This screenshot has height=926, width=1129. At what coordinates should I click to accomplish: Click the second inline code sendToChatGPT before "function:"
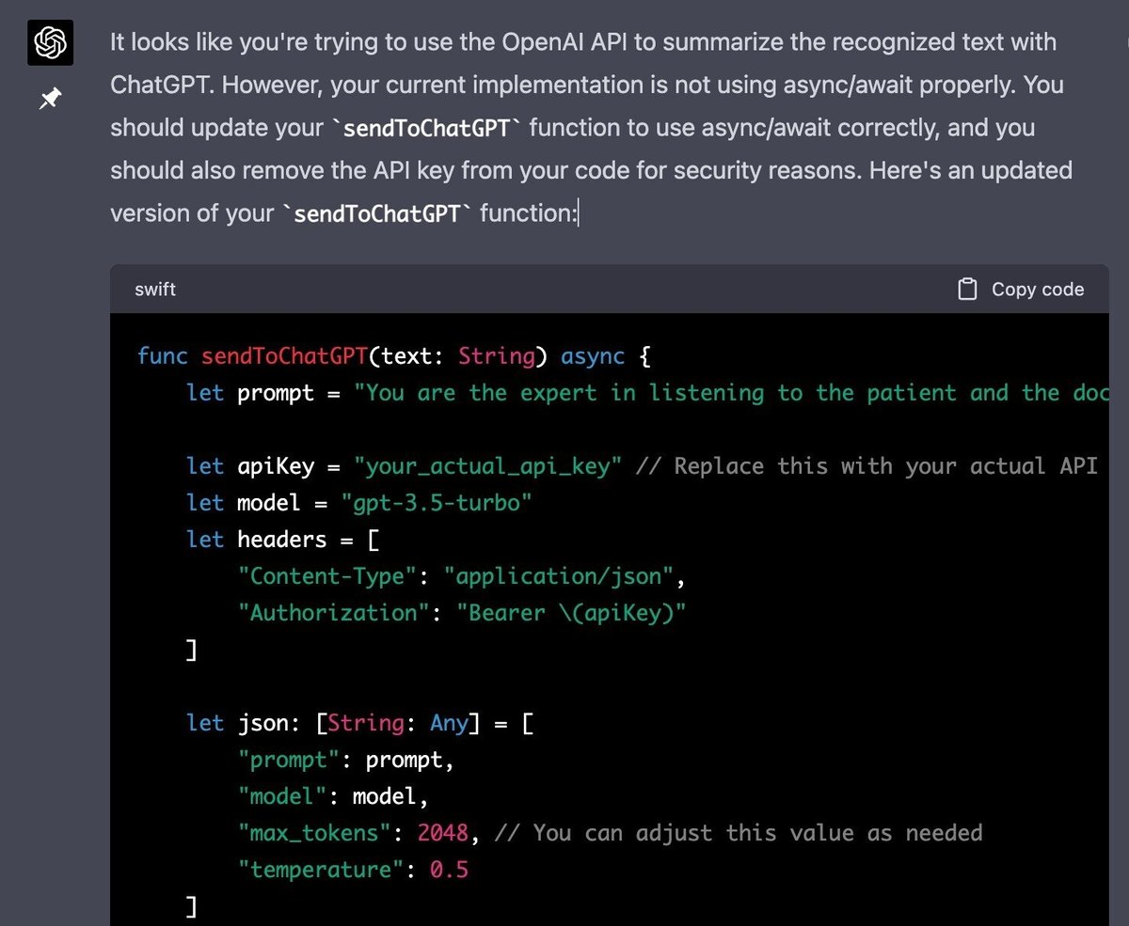click(x=377, y=213)
